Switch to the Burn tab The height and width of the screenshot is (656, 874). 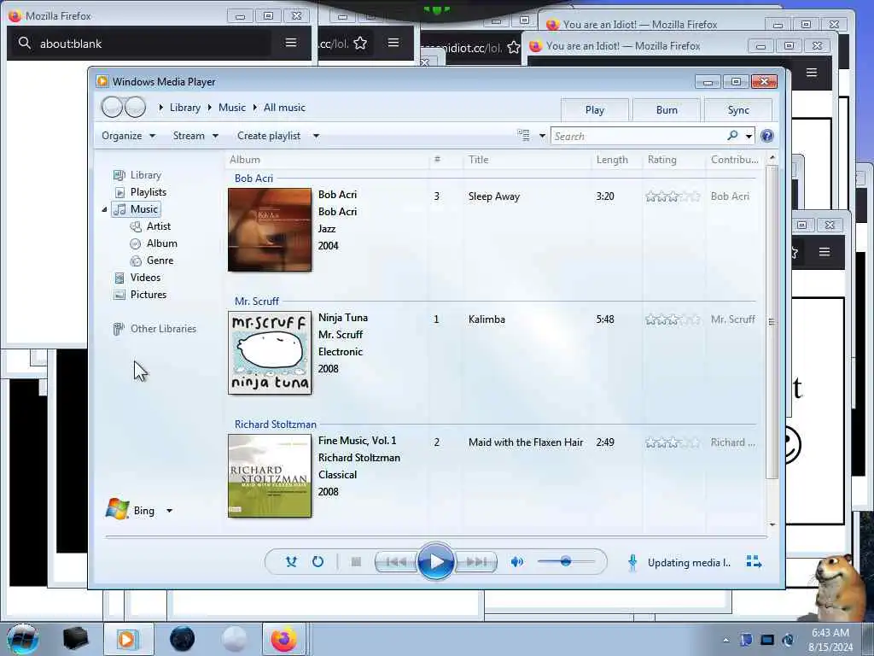[x=667, y=110]
